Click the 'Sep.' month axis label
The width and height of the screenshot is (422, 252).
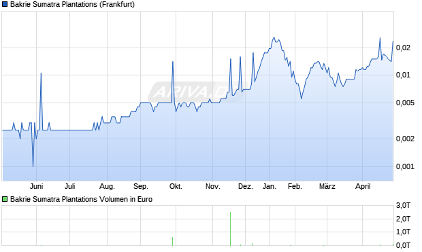coord(140,186)
